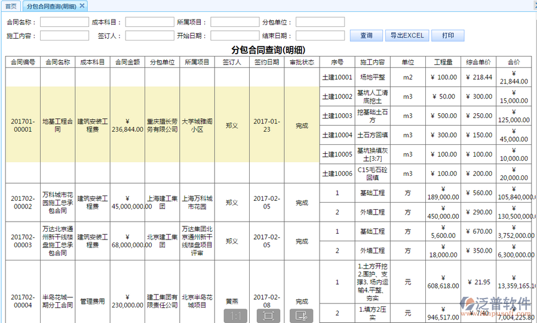
Task: Focus the 合同名称 input field
Action: [64, 22]
